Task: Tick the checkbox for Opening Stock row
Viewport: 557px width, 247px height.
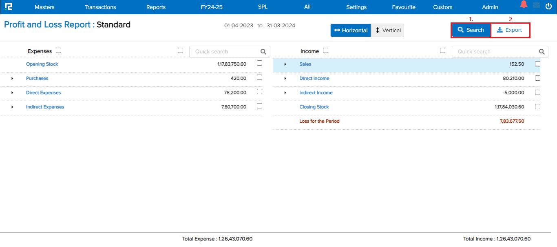Action: (259, 63)
